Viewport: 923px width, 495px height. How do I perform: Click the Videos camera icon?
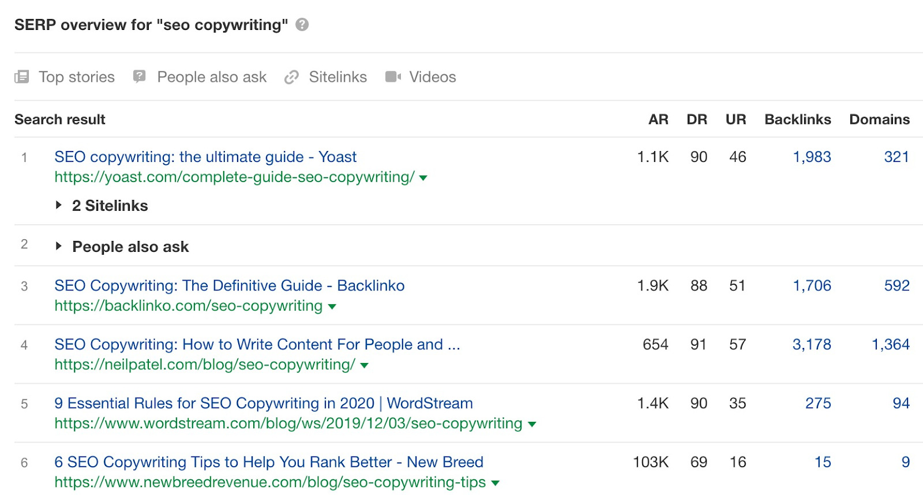[x=393, y=77]
